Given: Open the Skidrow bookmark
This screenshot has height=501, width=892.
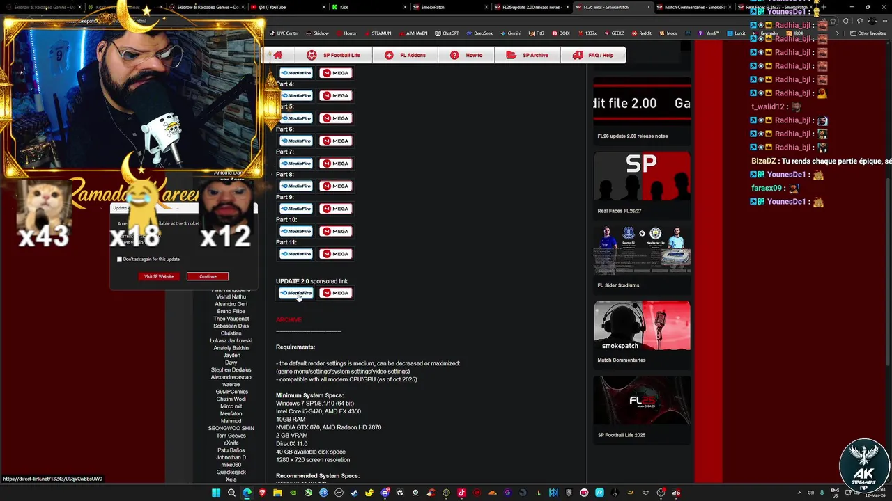Looking at the screenshot, I should (x=318, y=33).
